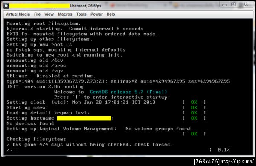The width and height of the screenshot is (256, 166).
Task: Click 'No volume groups found' text
Action: pyautogui.click(x=158, y=129)
